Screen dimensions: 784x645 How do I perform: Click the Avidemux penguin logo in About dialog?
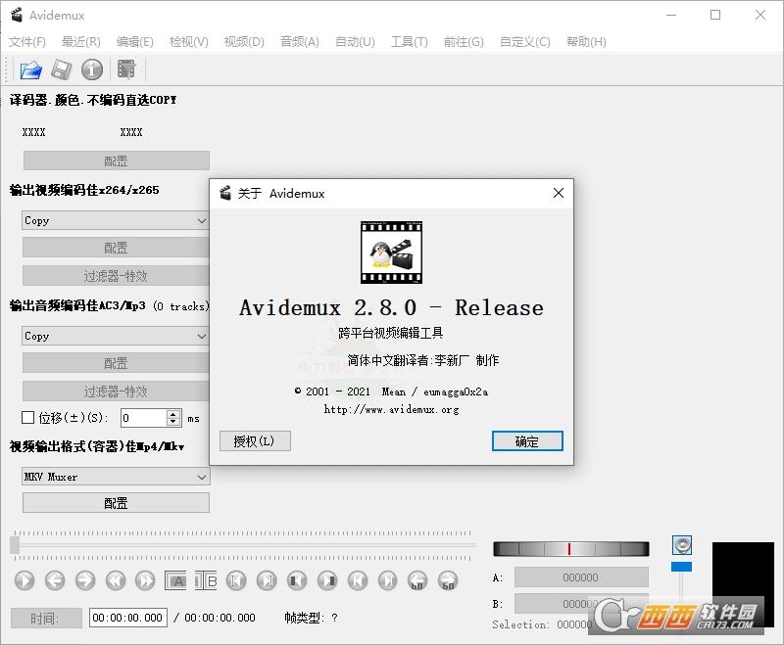pos(391,253)
